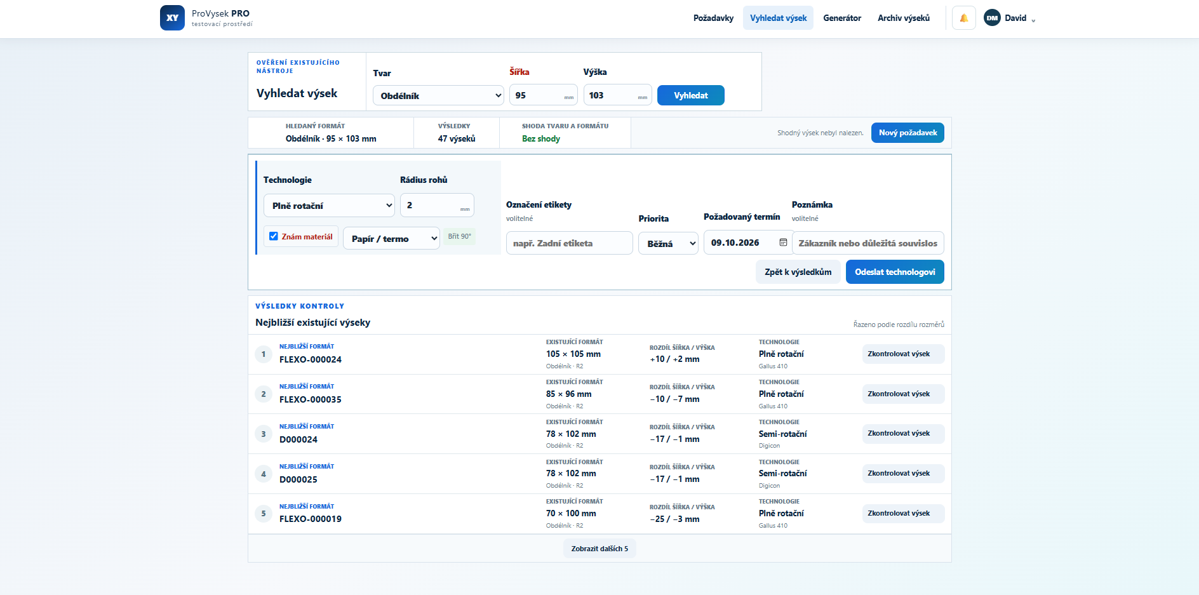Click result row number 3 badge
1199x595 pixels.
pyautogui.click(x=264, y=434)
